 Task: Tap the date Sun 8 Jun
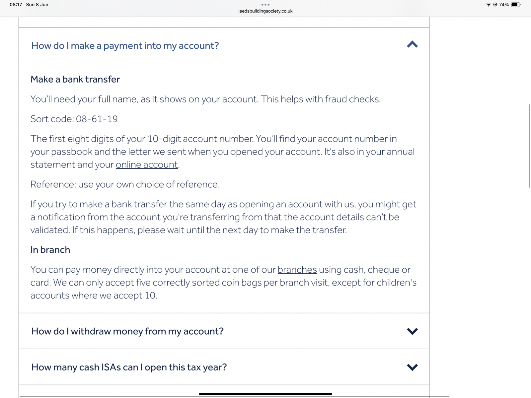(37, 5)
